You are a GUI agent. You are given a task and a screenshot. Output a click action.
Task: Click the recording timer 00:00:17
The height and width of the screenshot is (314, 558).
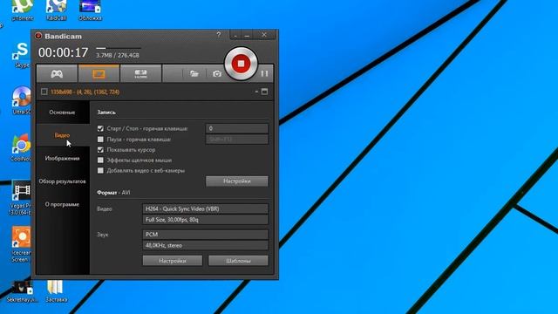coord(64,52)
